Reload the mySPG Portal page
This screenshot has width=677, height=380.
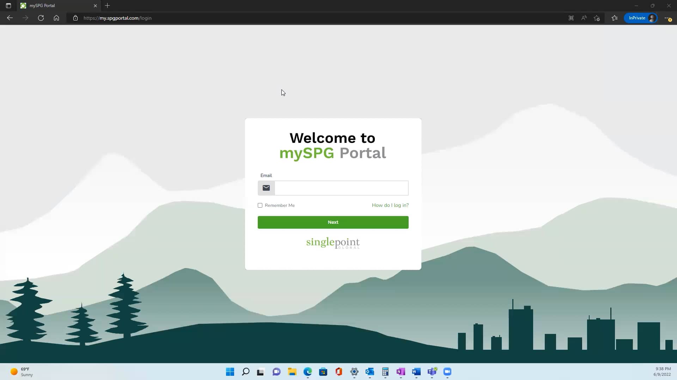click(41, 18)
